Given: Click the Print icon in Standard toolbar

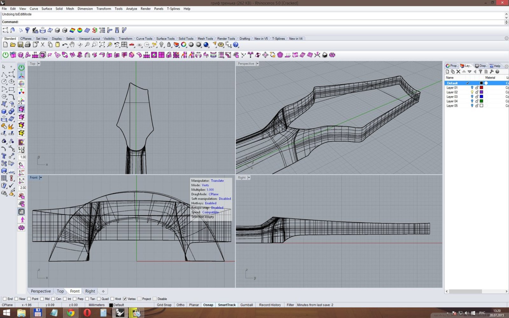Looking at the screenshot, I should tap(28, 45).
